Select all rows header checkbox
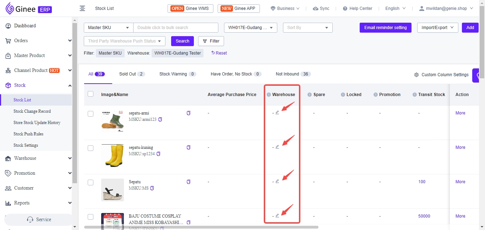The height and width of the screenshot is (230, 485). (x=91, y=94)
